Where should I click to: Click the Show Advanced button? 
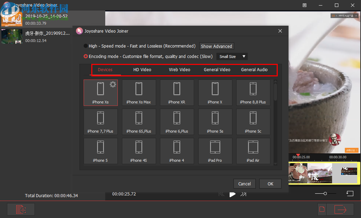(216, 46)
